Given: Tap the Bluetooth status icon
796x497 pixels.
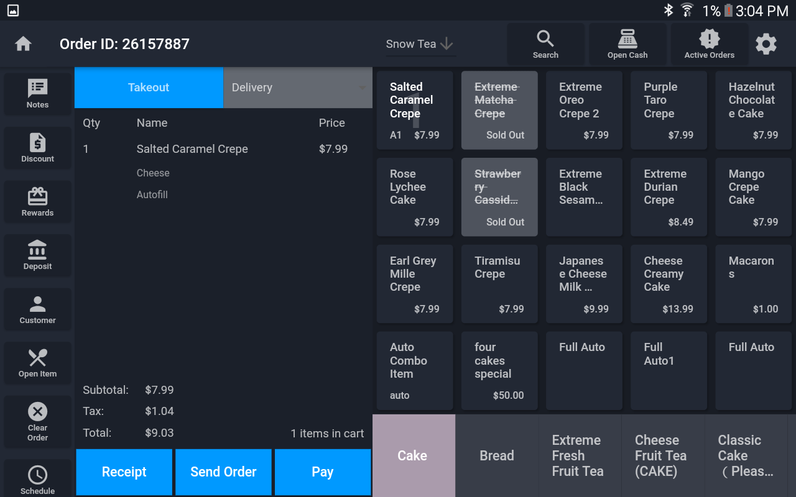Looking at the screenshot, I should (x=669, y=11).
